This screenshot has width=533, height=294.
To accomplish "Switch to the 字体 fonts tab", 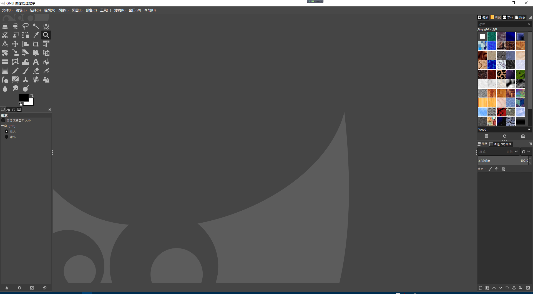I will pos(508,17).
